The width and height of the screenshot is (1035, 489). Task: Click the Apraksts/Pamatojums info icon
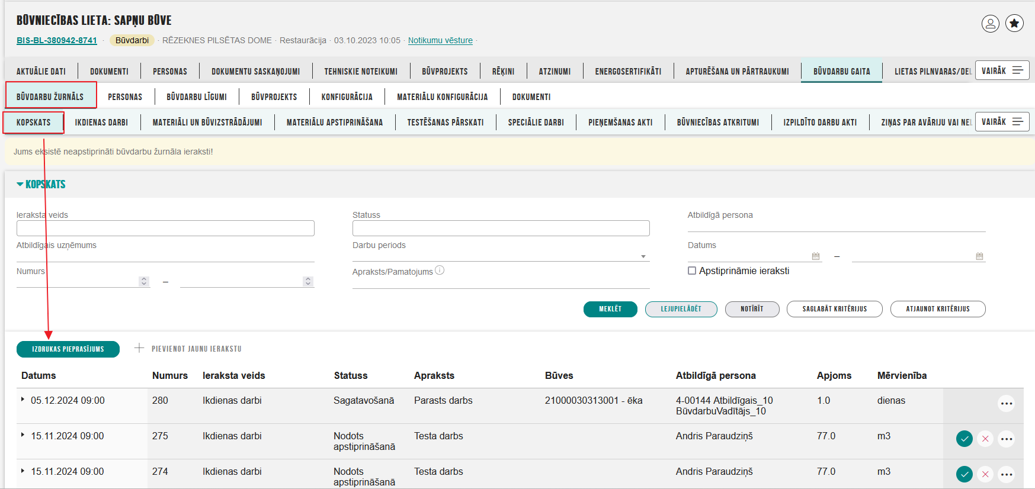point(440,271)
